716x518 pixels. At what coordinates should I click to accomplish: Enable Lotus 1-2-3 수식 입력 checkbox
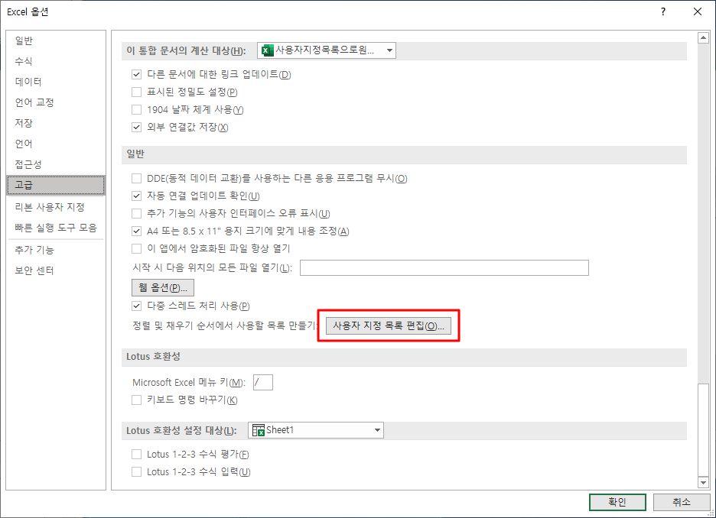coord(136,472)
